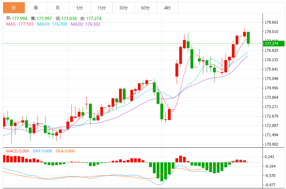Switch to the 4时 timeframe tab
Screen dimensions: 286x189
click(x=167, y=8)
